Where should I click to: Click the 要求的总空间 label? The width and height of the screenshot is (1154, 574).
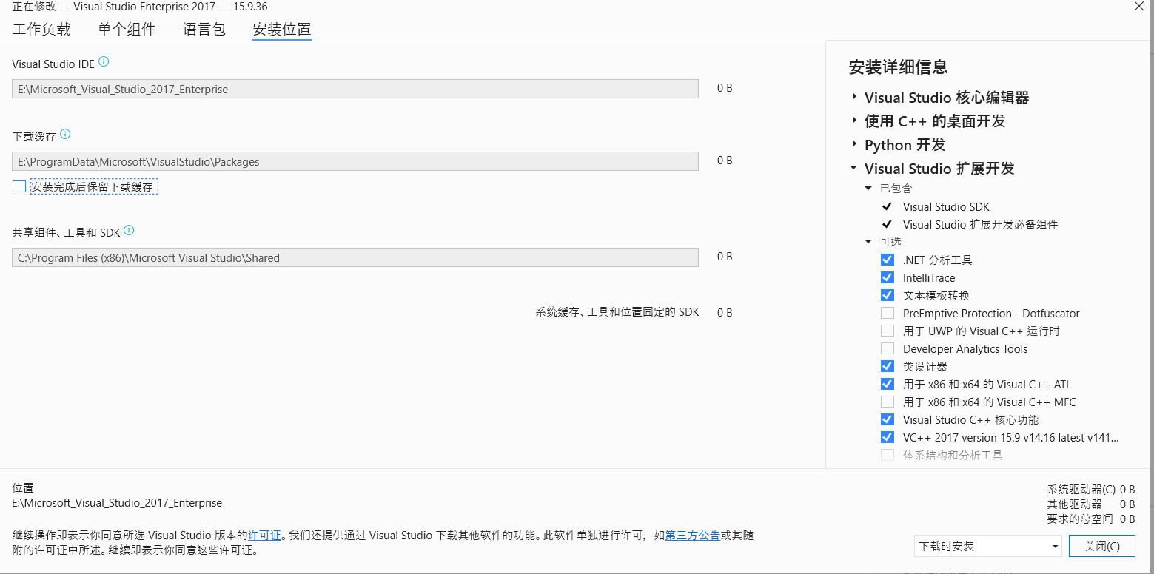(x=1080, y=519)
